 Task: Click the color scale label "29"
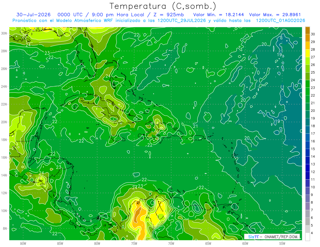coord(313,42)
